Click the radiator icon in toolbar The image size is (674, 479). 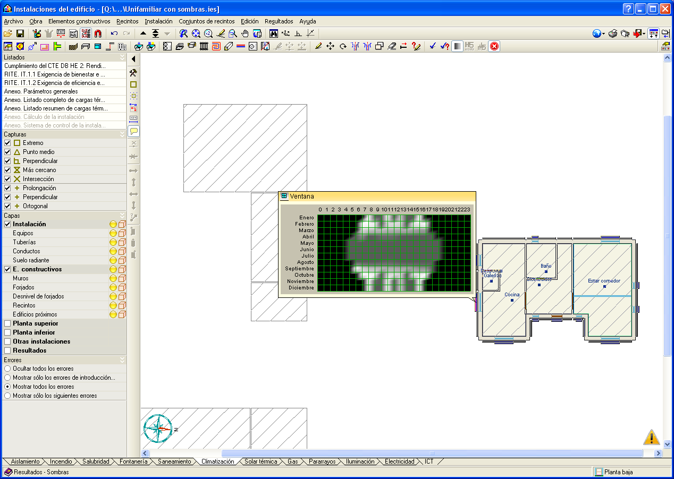pyautogui.click(x=204, y=46)
